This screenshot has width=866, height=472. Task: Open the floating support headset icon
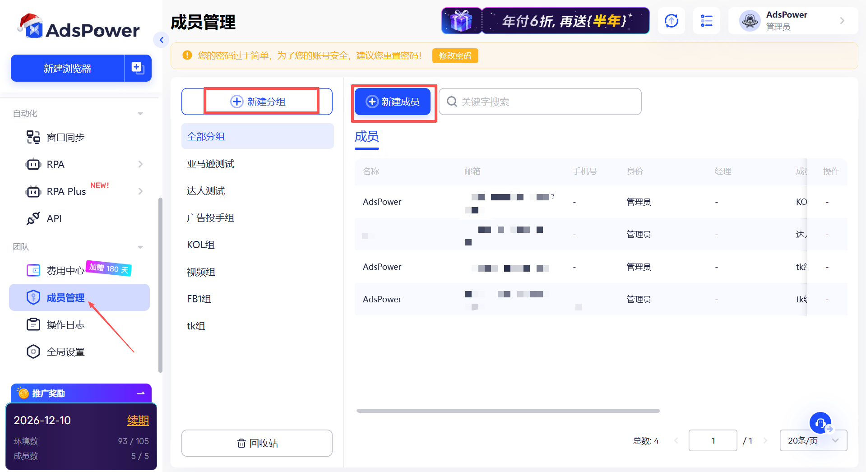point(820,423)
